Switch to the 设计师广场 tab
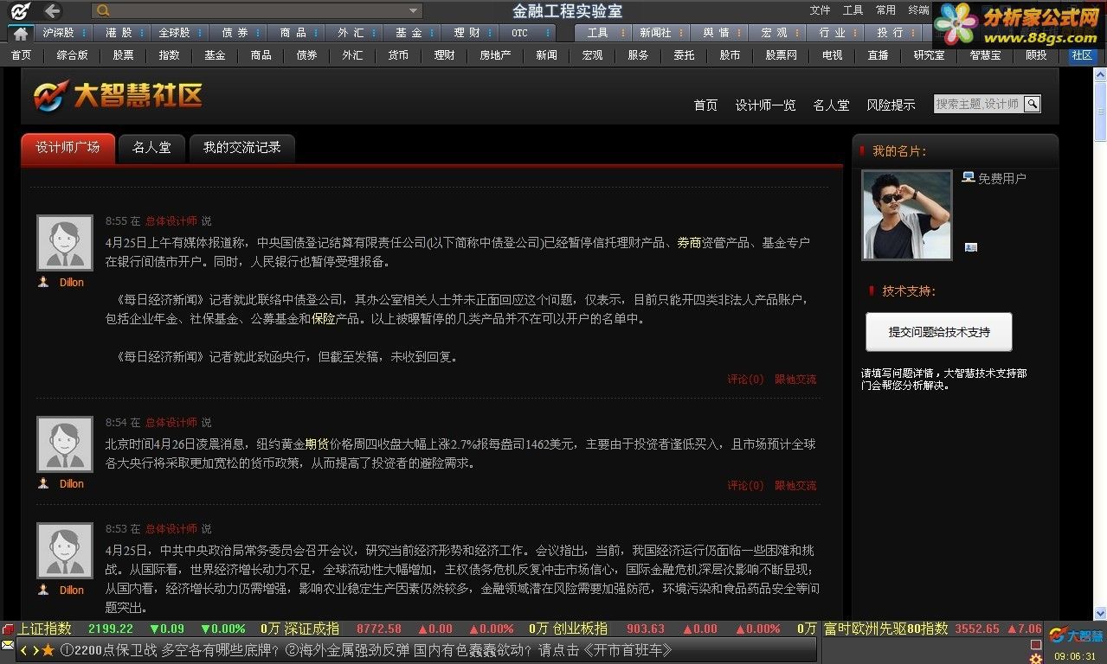This screenshot has height=664, width=1107. click(68, 148)
